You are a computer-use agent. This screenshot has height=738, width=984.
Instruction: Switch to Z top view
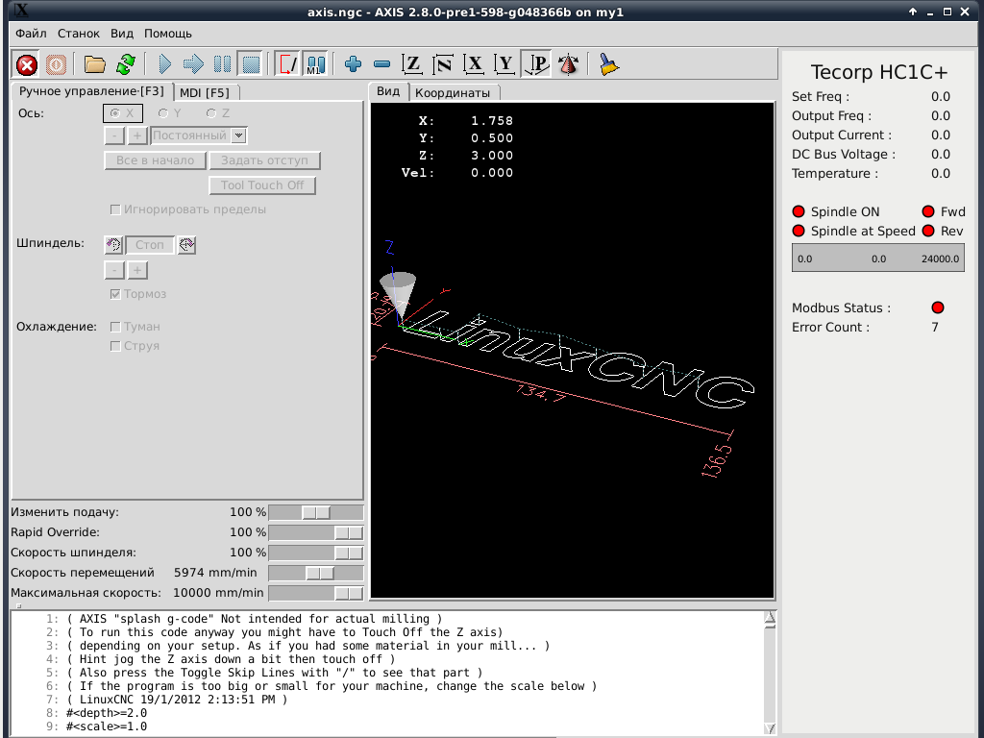[x=412, y=64]
